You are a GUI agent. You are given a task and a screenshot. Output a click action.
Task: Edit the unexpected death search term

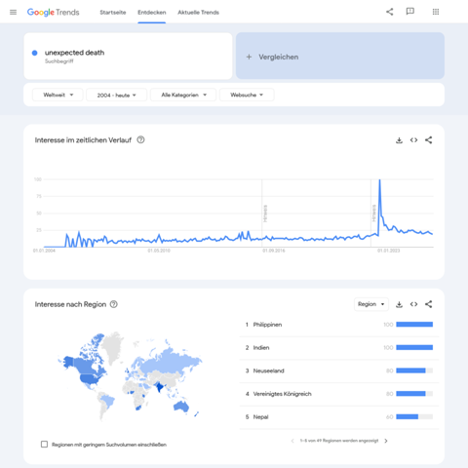pyautogui.click(x=128, y=56)
